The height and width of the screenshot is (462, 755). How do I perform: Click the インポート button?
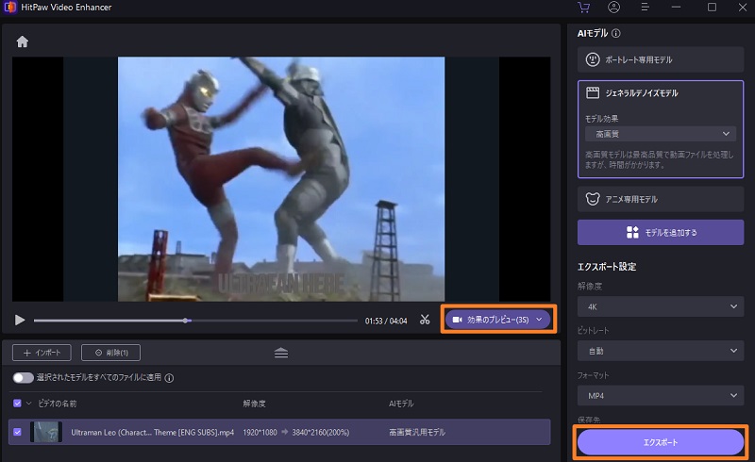[42, 353]
